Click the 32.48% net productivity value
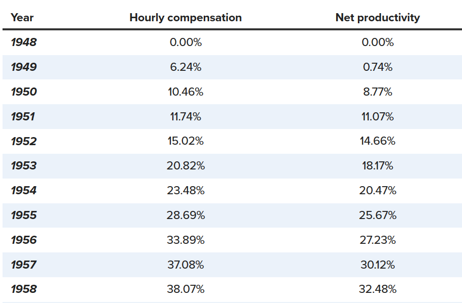Image resolution: width=462 pixels, height=303 pixels. click(x=378, y=289)
